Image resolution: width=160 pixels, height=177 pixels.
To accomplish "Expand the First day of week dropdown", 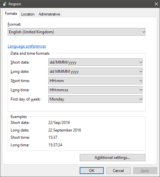I will tap(95, 99).
